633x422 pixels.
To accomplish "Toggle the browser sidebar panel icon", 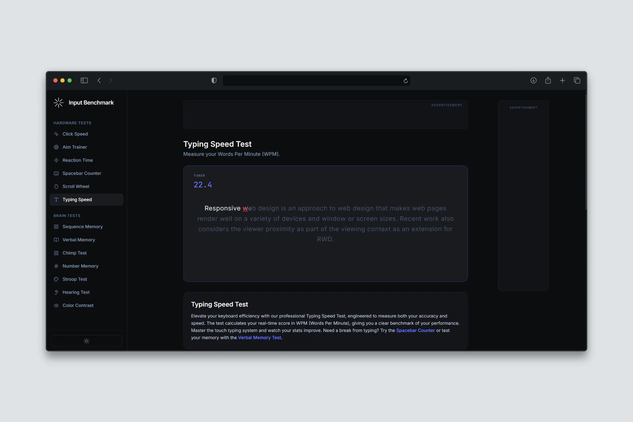I will click(x=84, y=80).
